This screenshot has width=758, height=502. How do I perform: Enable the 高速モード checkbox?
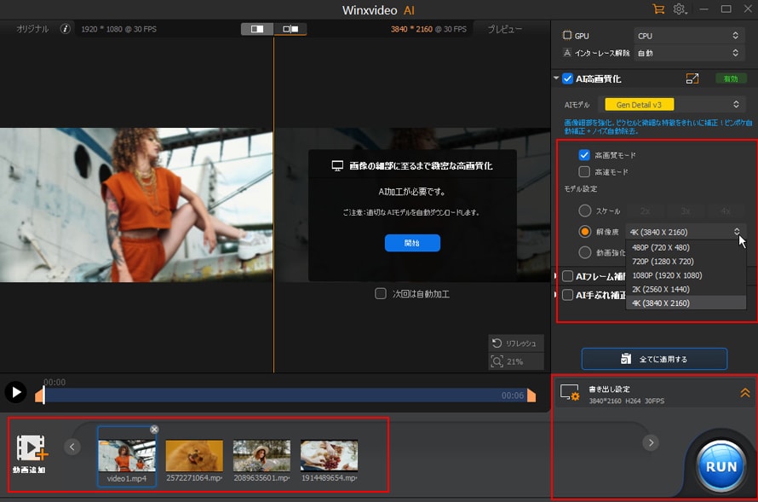584,171
